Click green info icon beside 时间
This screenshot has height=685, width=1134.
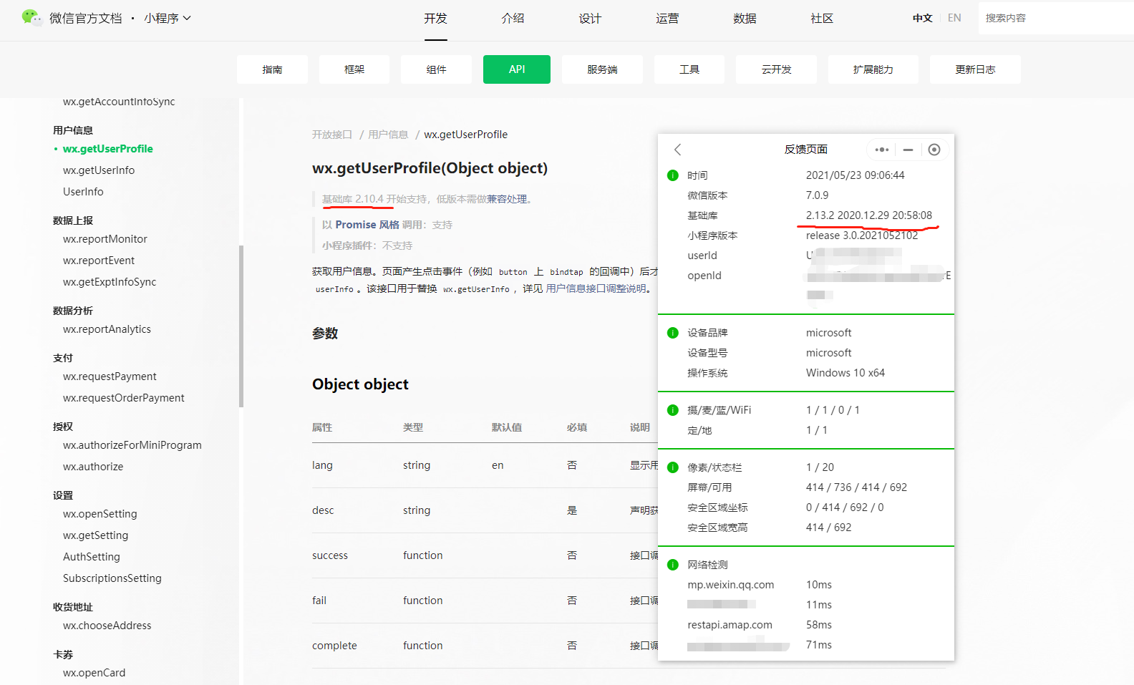(673, 175)
